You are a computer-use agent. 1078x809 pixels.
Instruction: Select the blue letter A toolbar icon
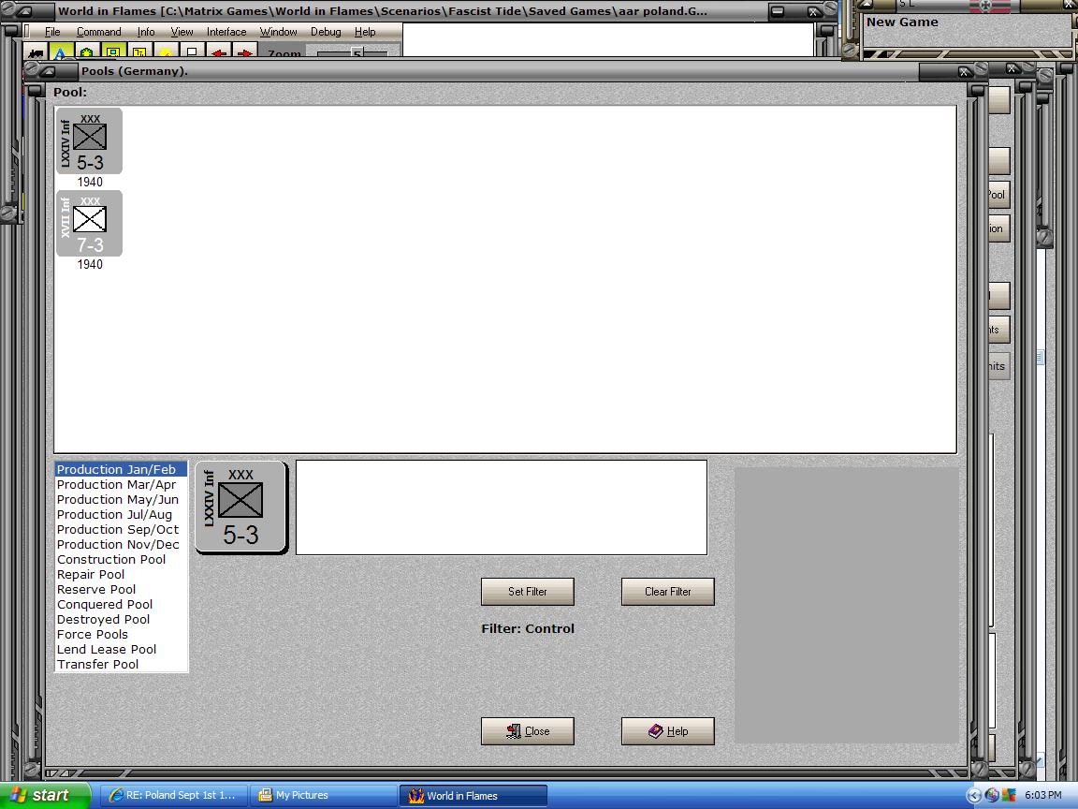(60, 51)
